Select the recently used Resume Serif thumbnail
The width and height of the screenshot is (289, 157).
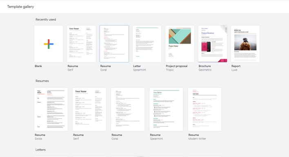[82, 44]
